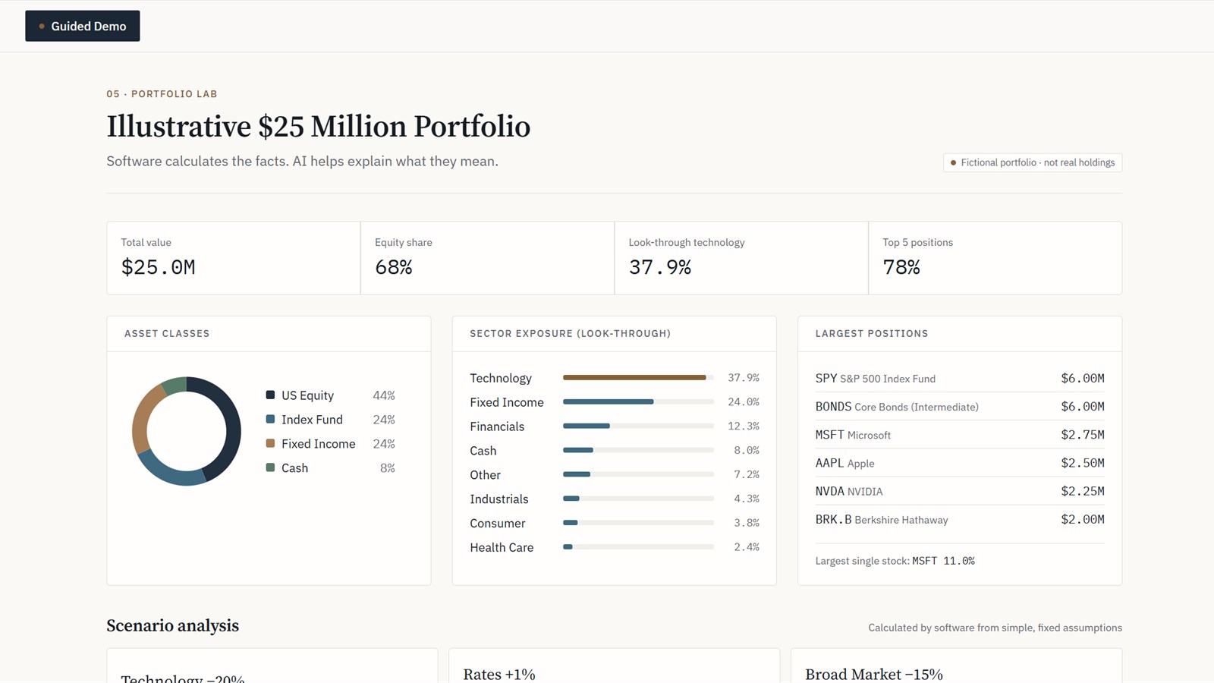Click the Total value $25.0M card
The width and height of the screenshot is (1214, 683).
coord(234,258)
